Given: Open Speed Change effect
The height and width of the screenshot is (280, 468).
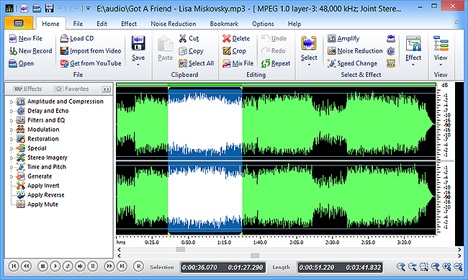Looking at the screenshot, I should (352, 63).
